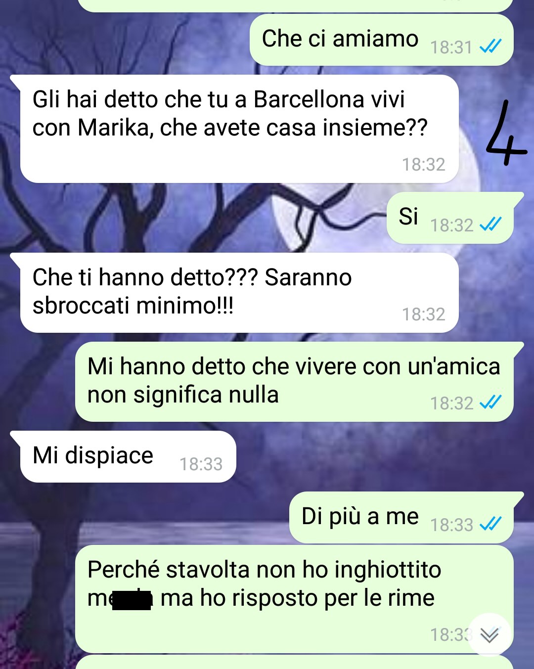Tap the black censor bar in last message
This screenshot has height=669, width=534.
click(132, 600)
